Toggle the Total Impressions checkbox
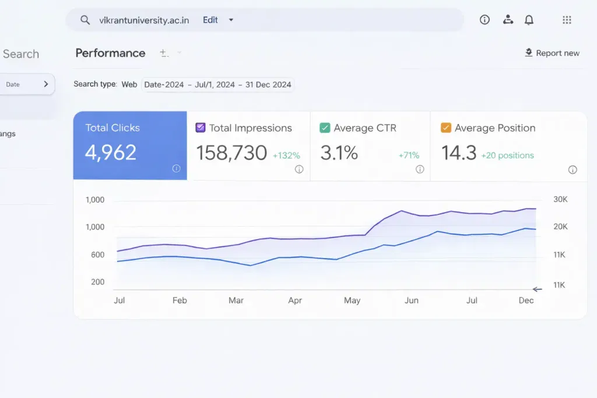The width and height of the screenshot is (597, 398). pos(201,128)
